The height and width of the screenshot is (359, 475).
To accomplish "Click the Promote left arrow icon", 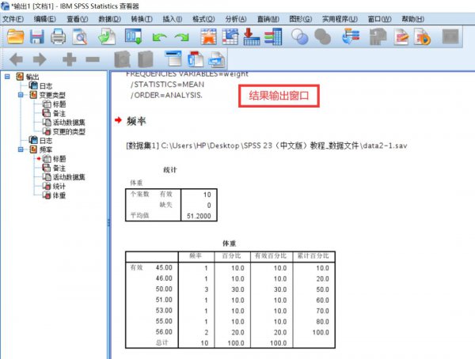I will [16, 59].
